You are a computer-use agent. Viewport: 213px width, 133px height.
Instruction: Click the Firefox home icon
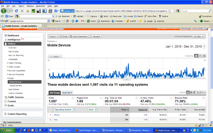[28, 11]
